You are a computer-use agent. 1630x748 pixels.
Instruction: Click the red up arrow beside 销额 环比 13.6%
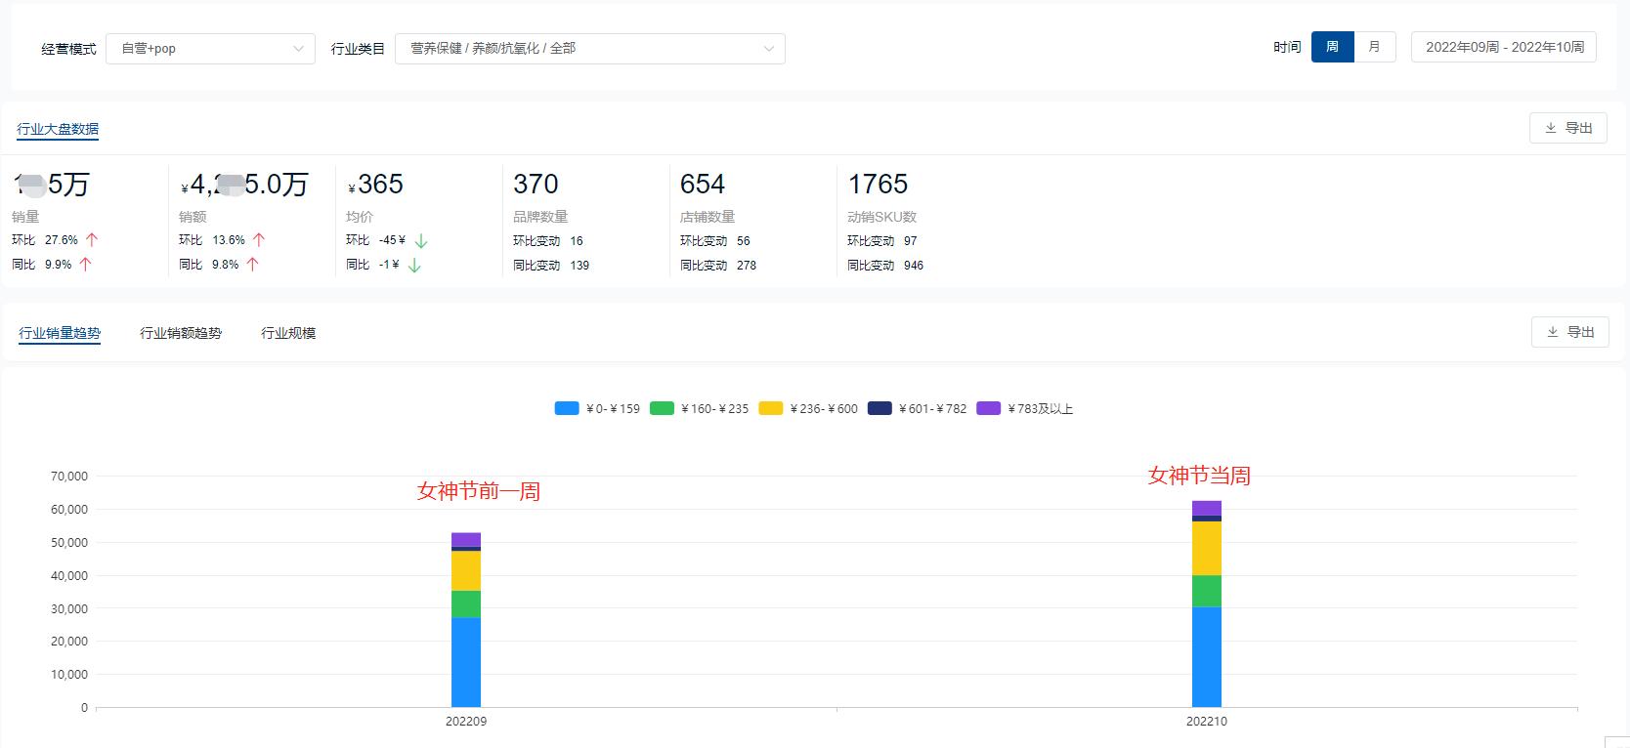(x=259, y=239)
